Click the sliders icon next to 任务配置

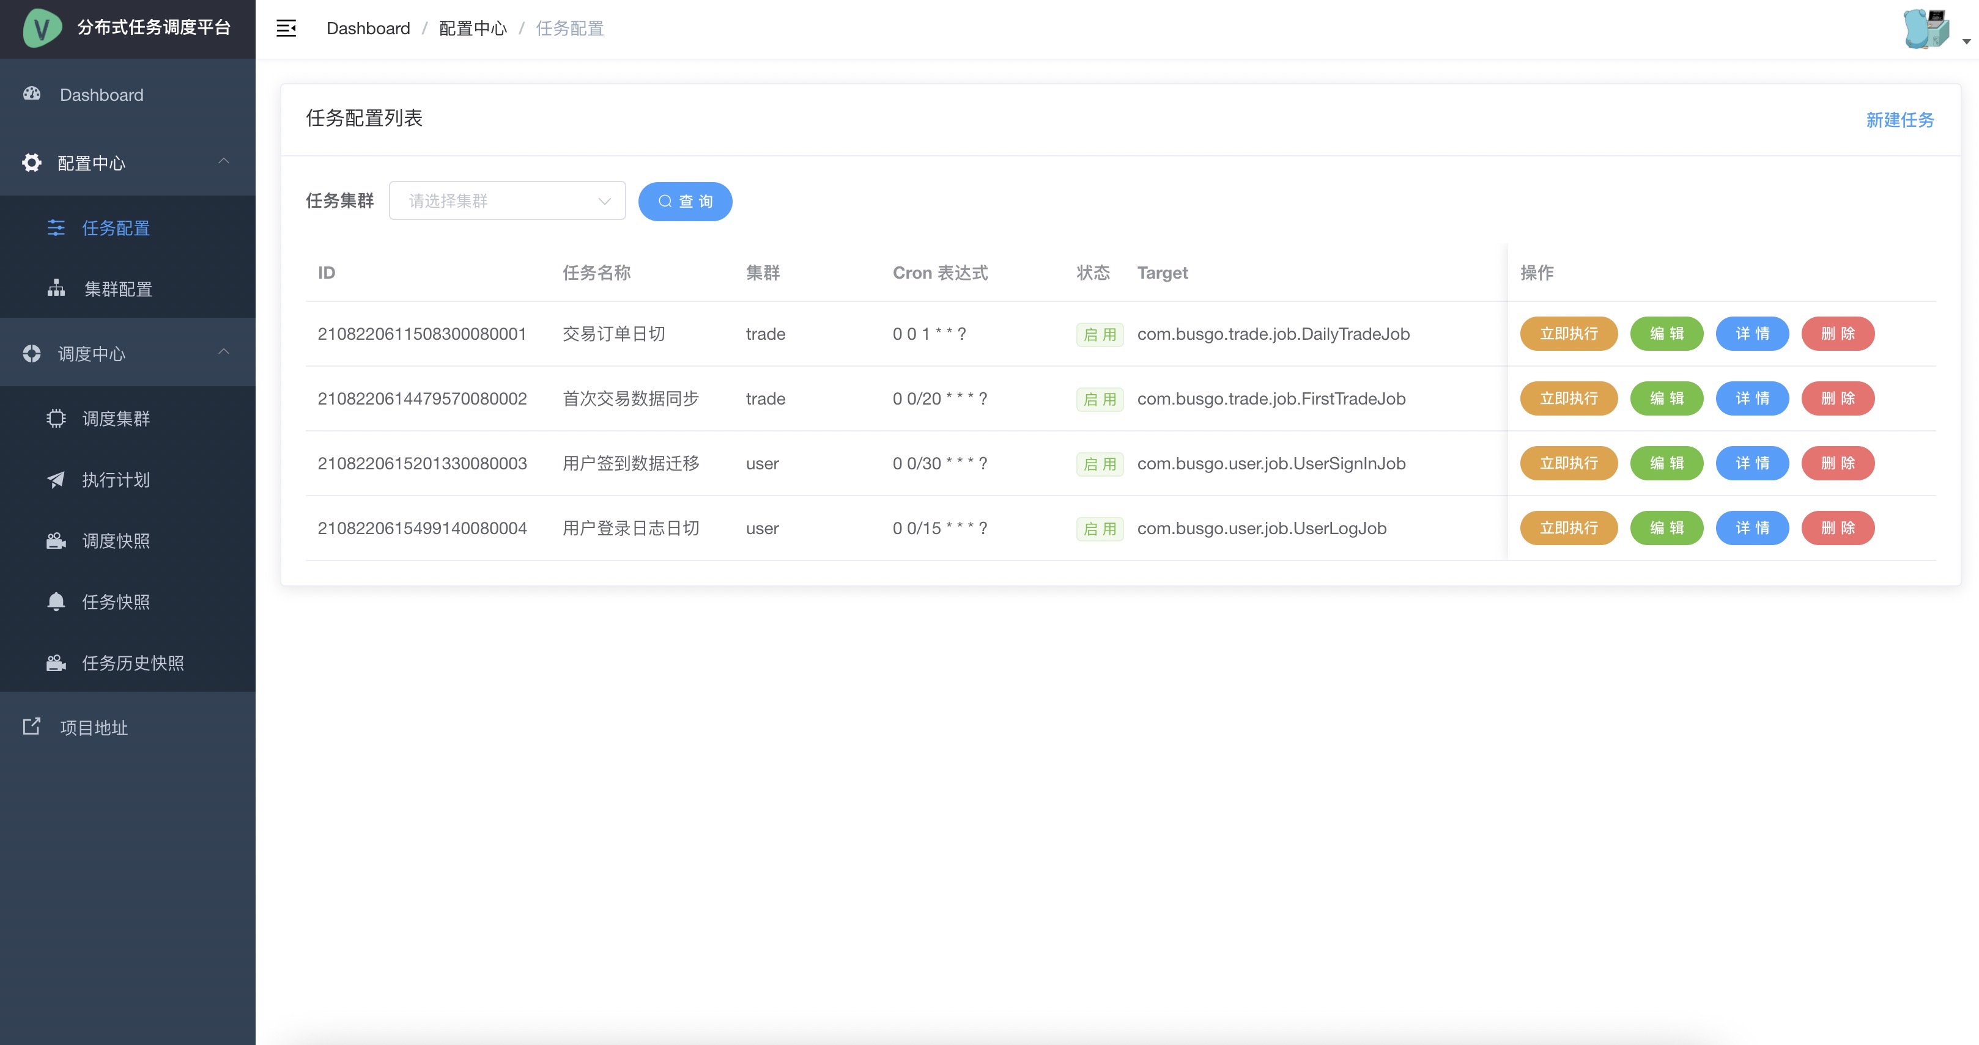click(56, 228)
